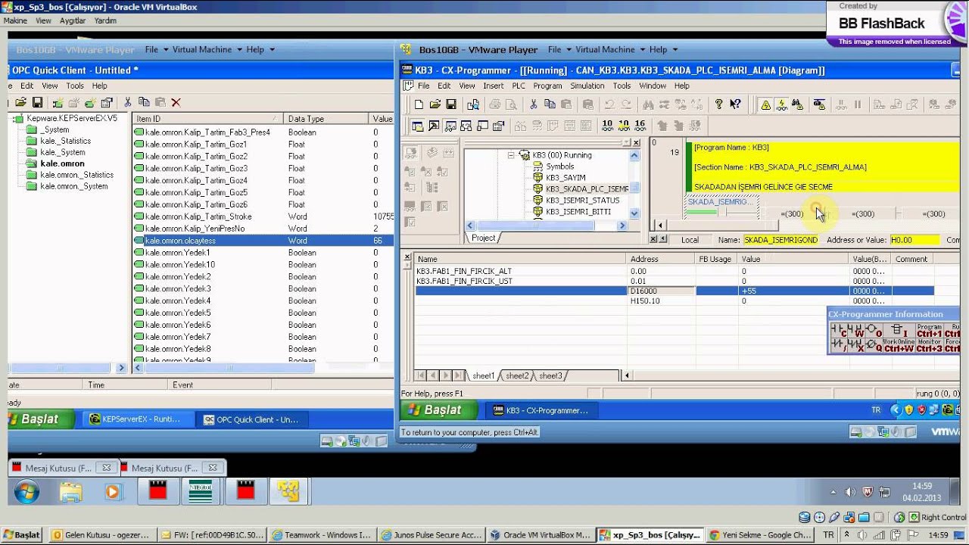The image size is (969, 545).
Task: Click Başlat button in left VM taskbar
Action: coord(41,419)
